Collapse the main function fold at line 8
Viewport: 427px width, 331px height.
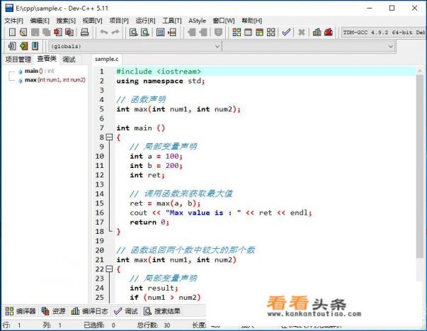[109, 137]
